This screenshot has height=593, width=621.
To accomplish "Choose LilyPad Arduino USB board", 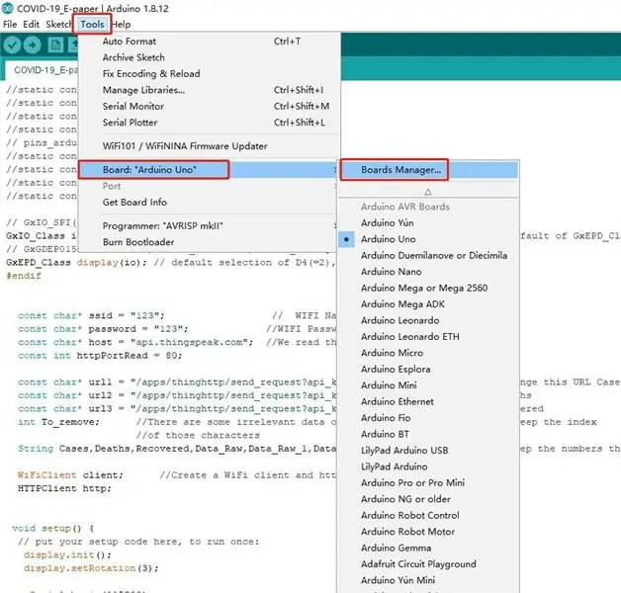I will tap(428, 450).
